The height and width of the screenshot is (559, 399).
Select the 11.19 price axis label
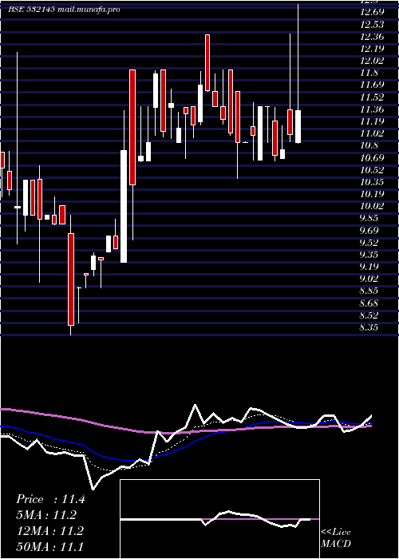372,121
